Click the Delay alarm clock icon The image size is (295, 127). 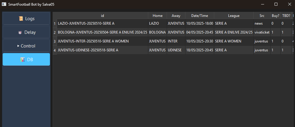pyautogui.click(x=20, y=33)
